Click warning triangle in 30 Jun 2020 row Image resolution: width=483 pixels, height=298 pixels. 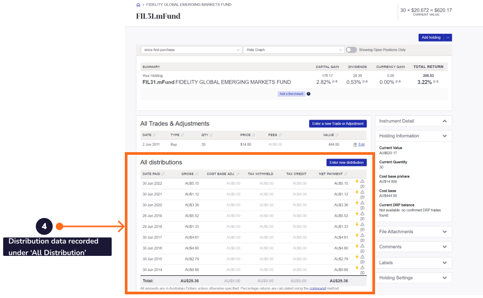pyautogui.click(x=362, y=203)
